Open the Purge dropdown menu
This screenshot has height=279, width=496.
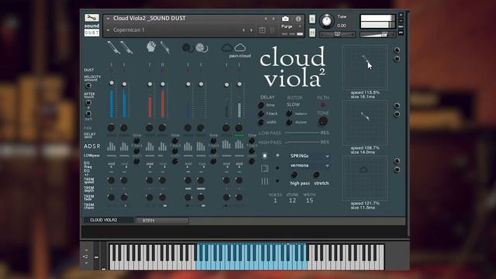[x=291, y=26]
